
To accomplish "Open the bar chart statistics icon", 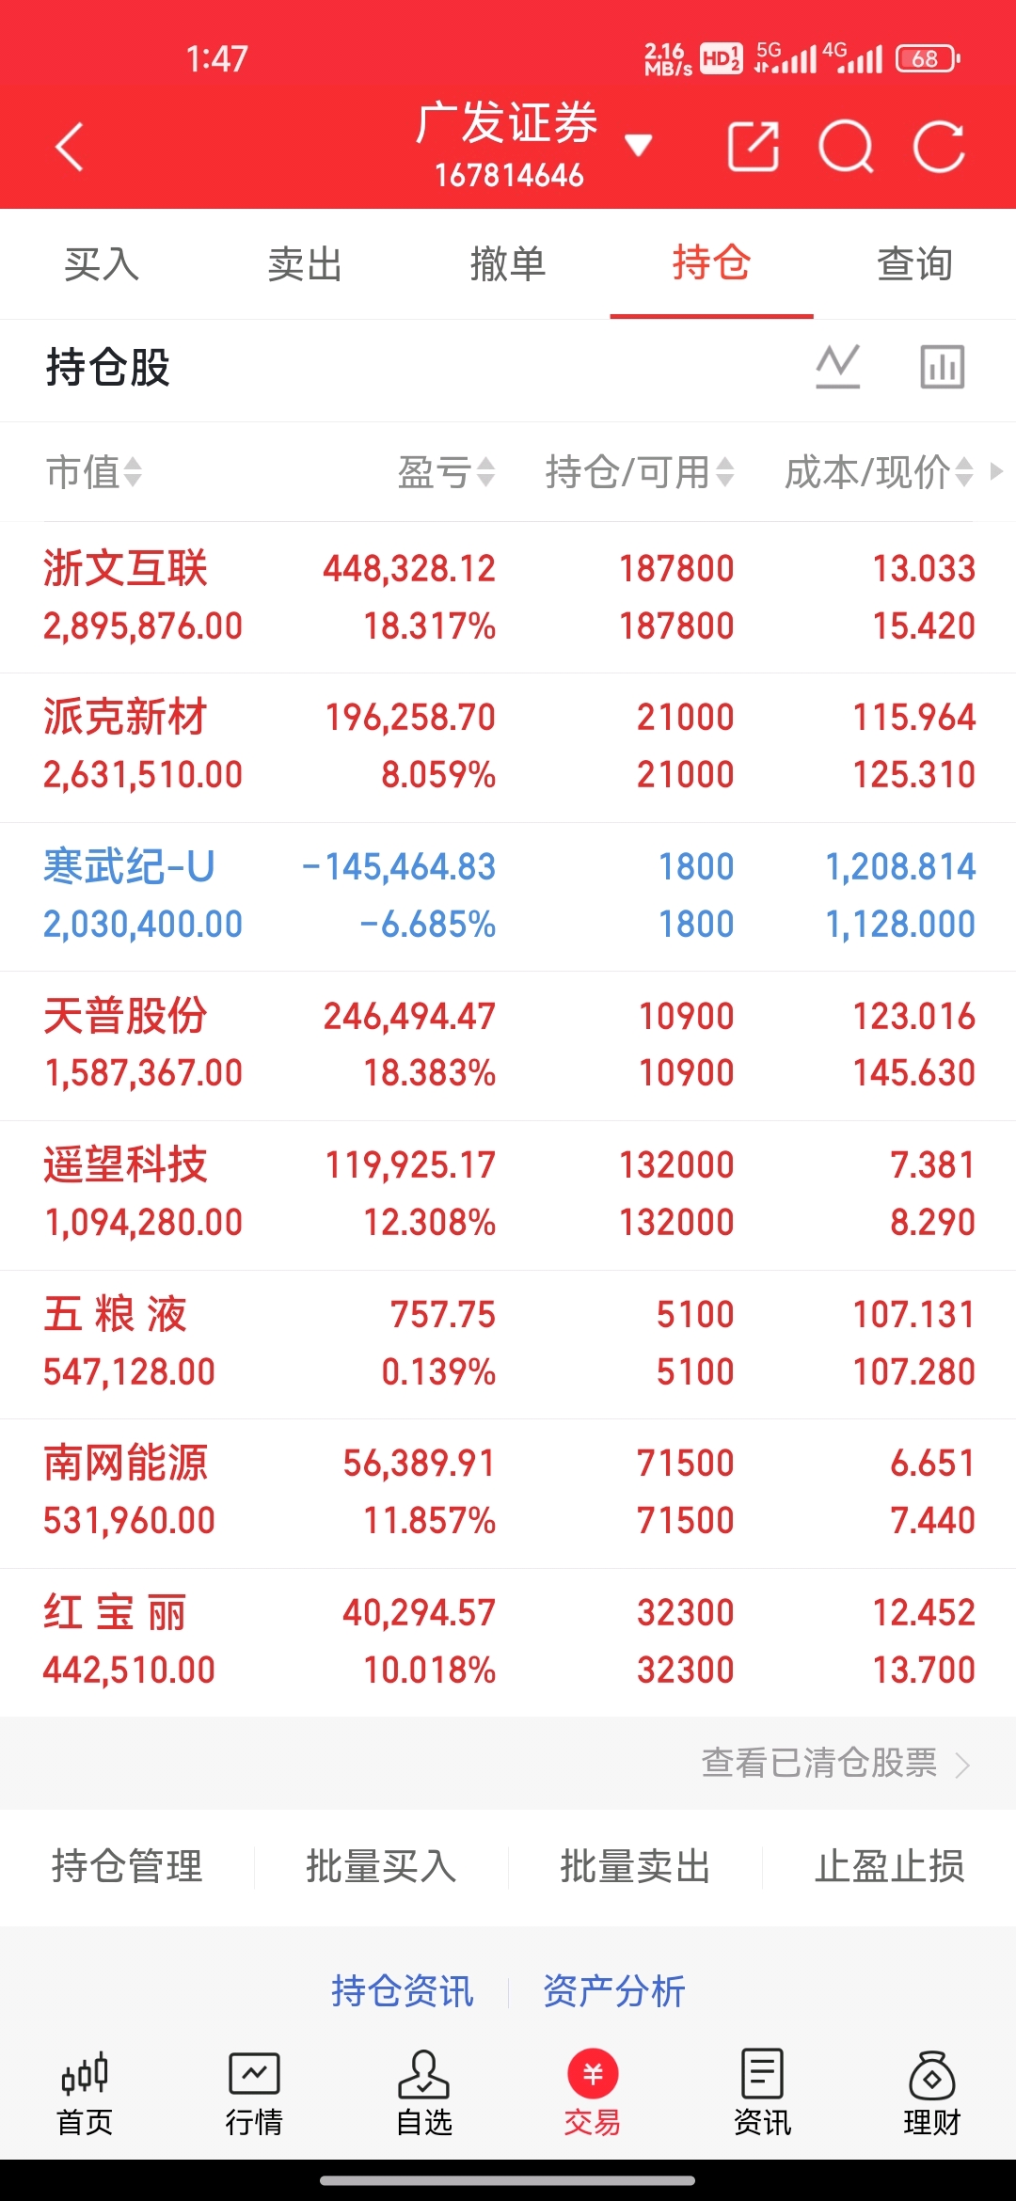I will (942, 367).
